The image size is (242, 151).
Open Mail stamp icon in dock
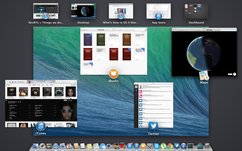point(62,146)
